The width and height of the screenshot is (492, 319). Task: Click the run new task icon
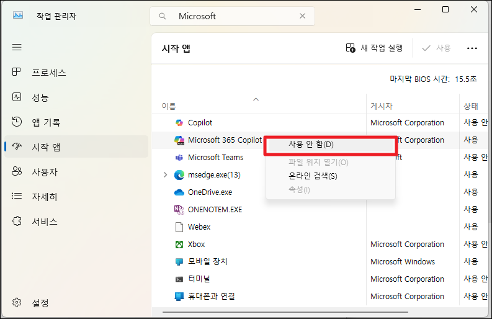(x=351, y=48)
